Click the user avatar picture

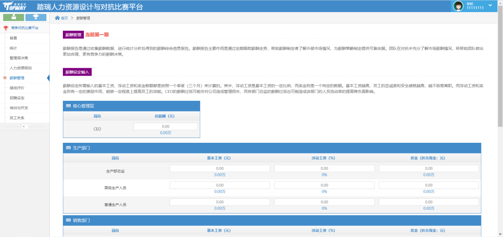[458, 6]
